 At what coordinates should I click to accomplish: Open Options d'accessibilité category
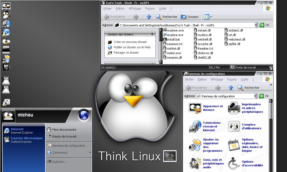[x=245, y=163]
